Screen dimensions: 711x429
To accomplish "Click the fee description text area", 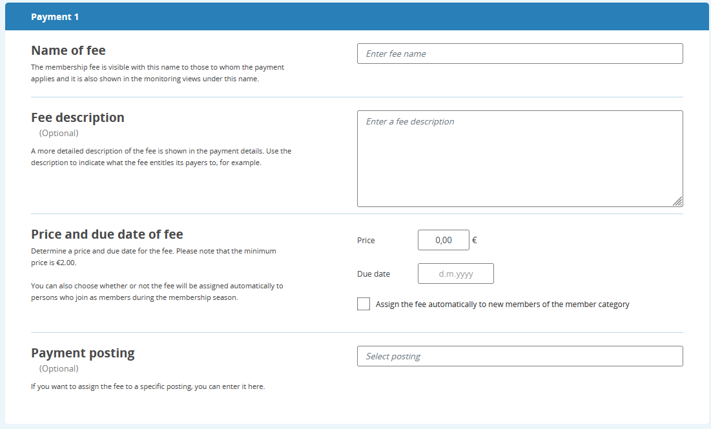I will [520, 159].
